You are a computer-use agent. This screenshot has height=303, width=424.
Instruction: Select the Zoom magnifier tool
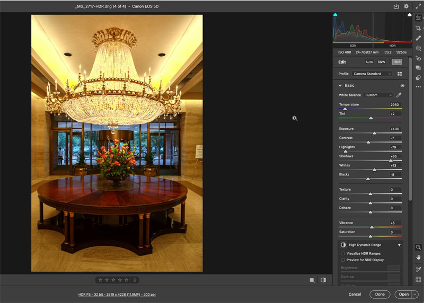(x=418, y=247)
